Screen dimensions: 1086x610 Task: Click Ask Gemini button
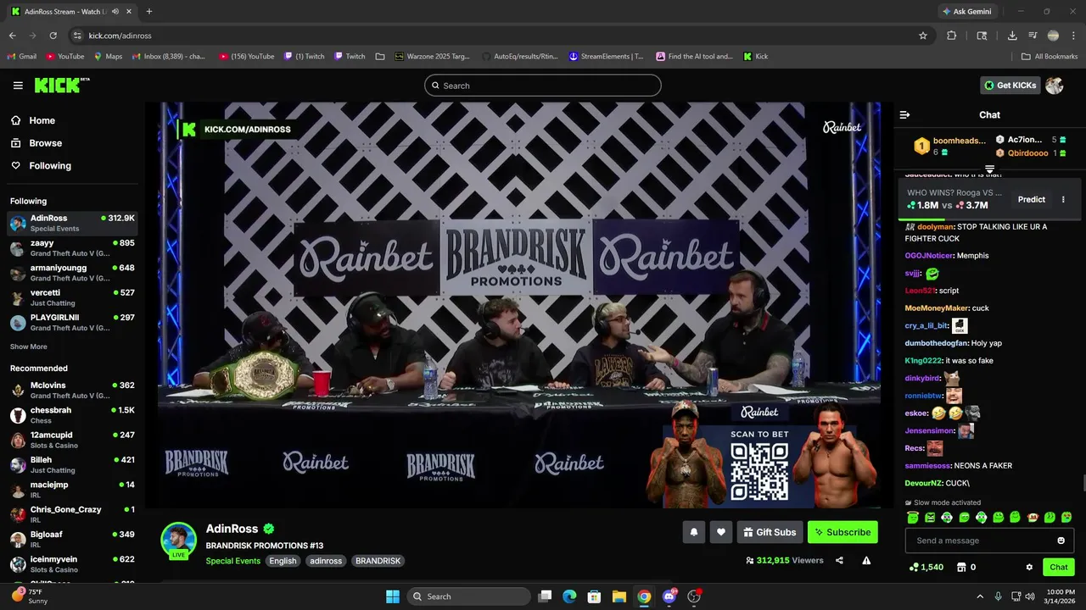[966, 12]
